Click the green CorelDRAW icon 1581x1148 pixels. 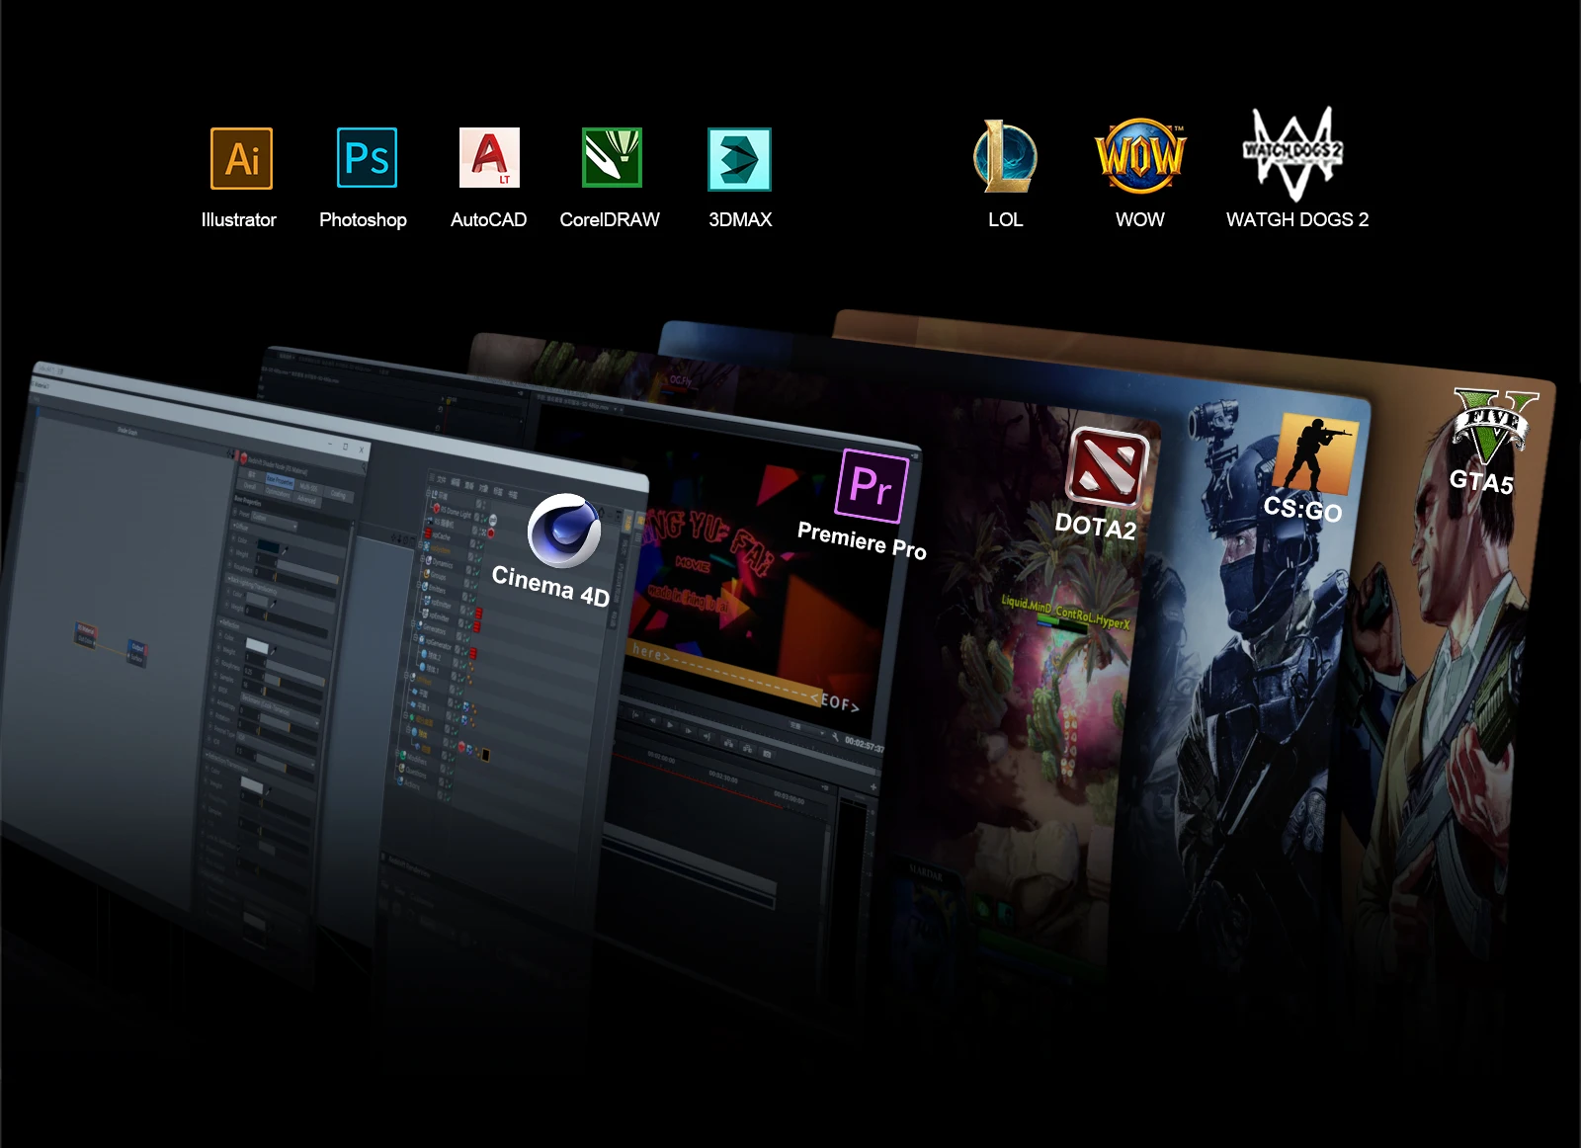point(612,158)
